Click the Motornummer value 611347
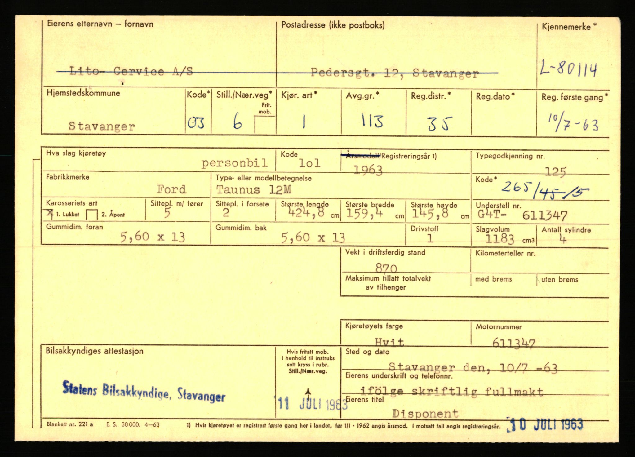This screenshot has height=457, width=635. [514, 343]
